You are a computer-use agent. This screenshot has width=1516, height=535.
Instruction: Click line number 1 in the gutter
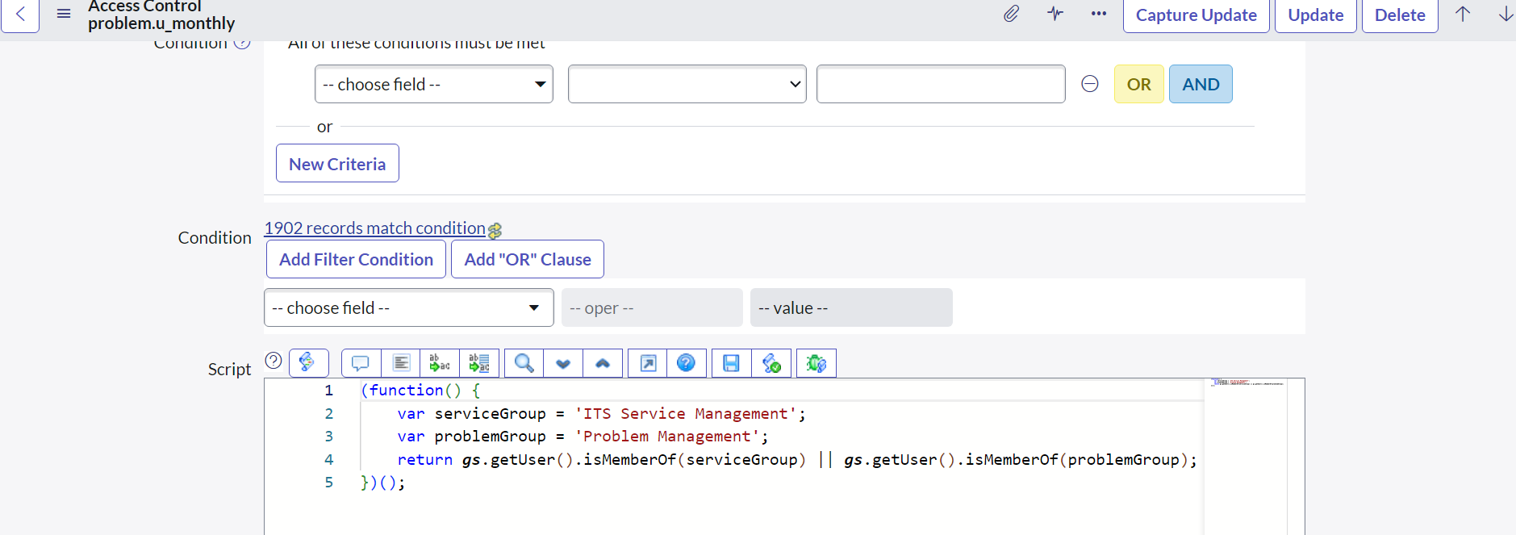coord(328,391)
